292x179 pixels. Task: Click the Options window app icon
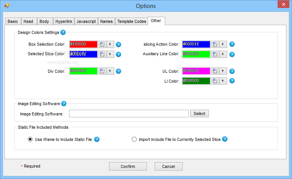tap(7, 6)
